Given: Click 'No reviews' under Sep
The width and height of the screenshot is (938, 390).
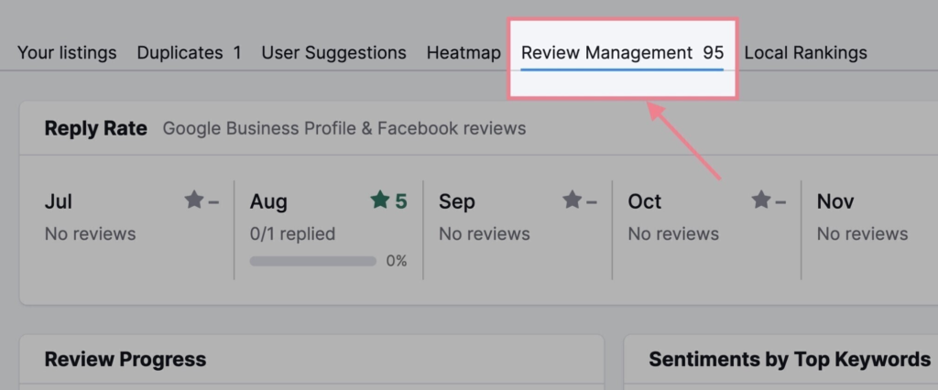Looking at the screenshot, I should tap(485, 233).
